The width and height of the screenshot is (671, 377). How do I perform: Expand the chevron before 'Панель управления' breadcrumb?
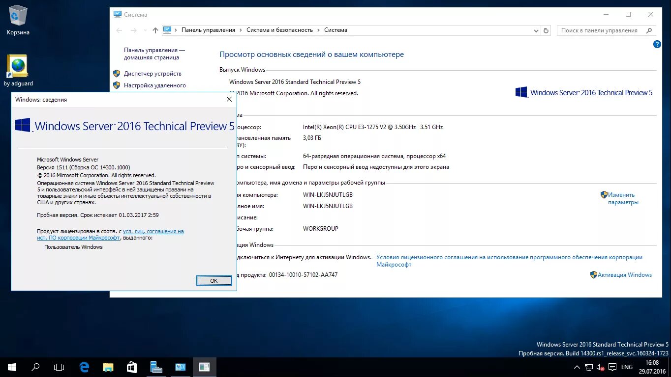(x=176, y=30)
